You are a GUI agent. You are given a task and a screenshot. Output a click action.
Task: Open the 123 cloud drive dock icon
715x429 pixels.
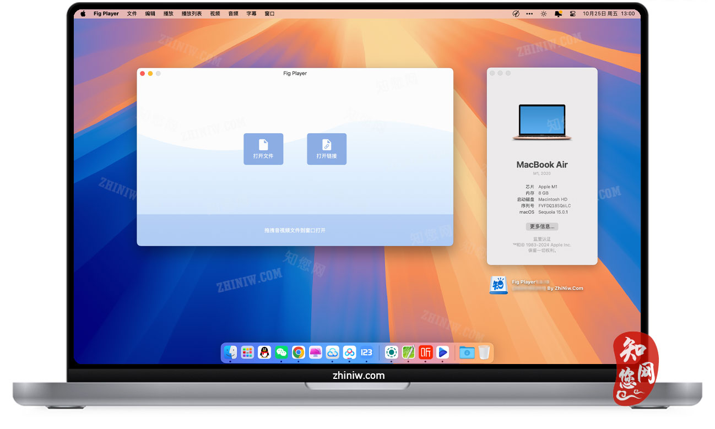click(x=366, y=352)
